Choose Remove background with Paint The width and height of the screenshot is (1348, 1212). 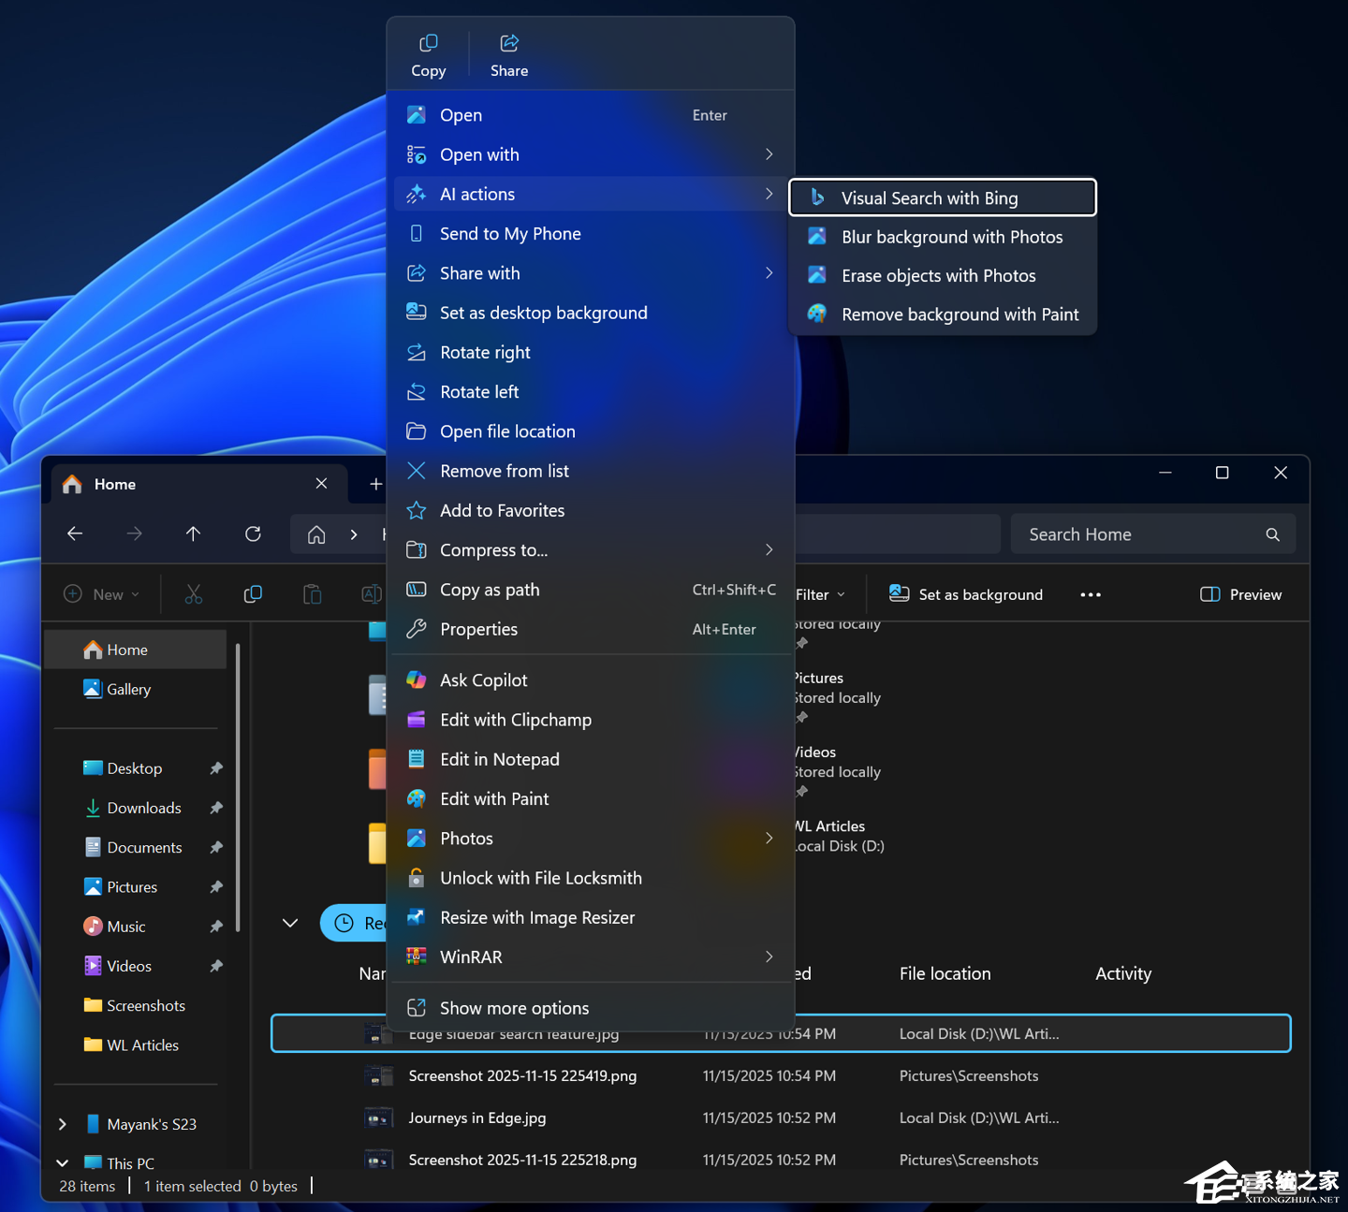(x=943, y=314)
